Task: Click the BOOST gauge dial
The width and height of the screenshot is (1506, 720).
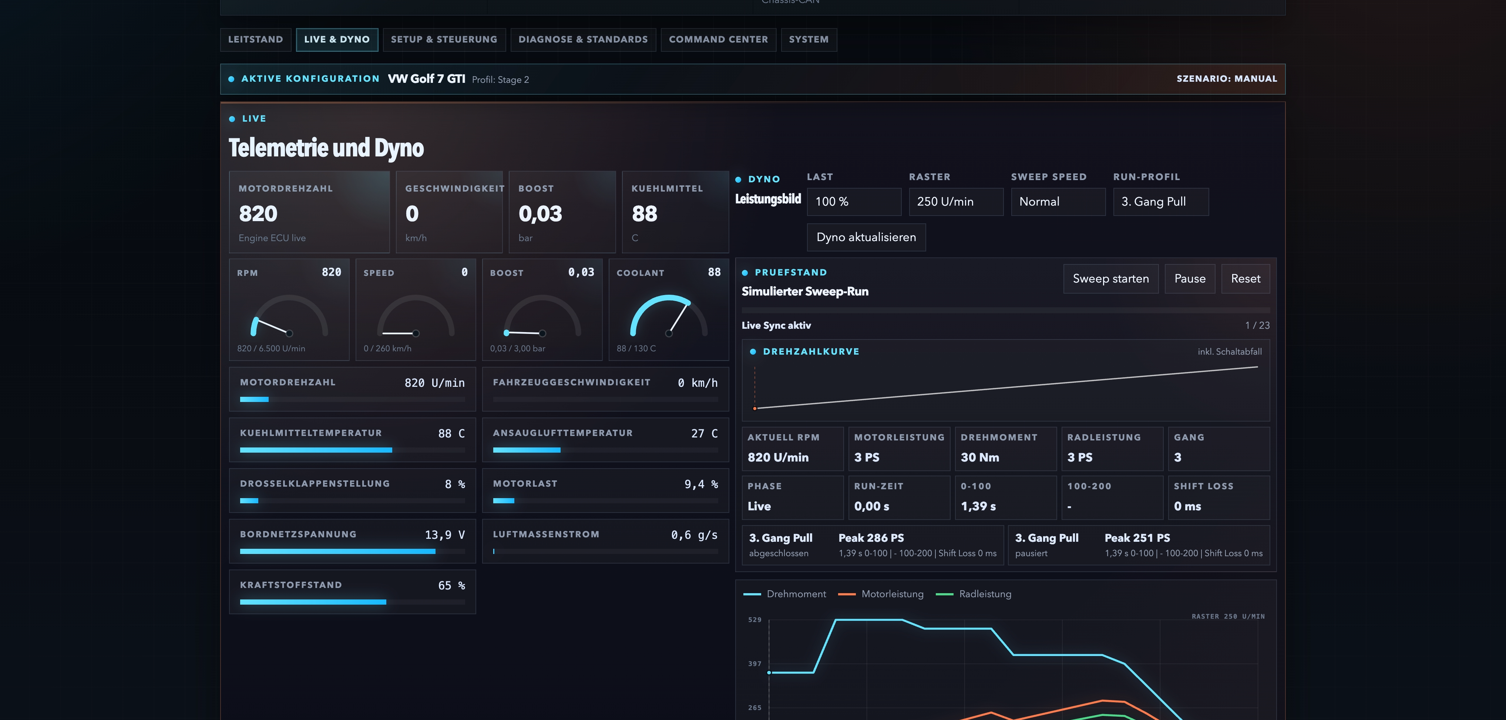Action: [x=542, y=315]
